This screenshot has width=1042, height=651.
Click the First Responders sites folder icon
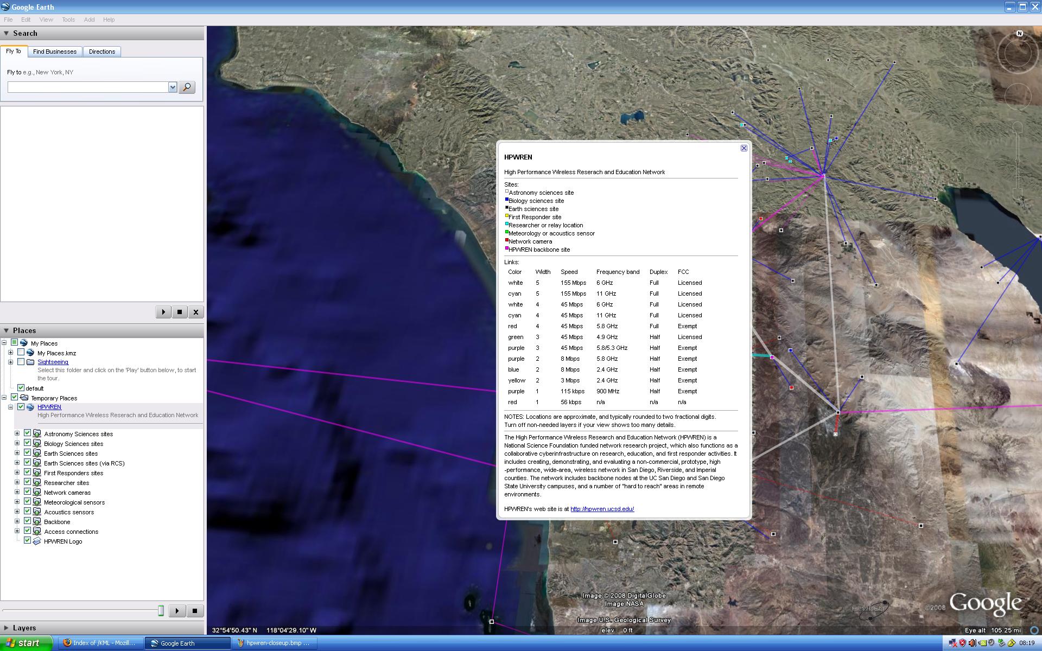(x=37, y=473)
